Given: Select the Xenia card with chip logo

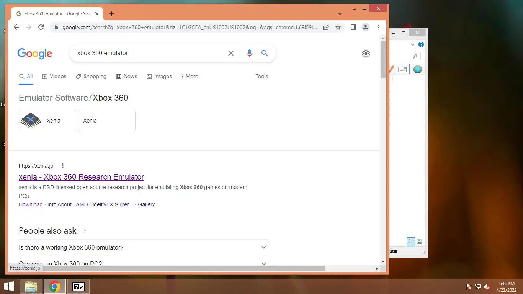Looking at the screenshot, I should click(47, 121).
